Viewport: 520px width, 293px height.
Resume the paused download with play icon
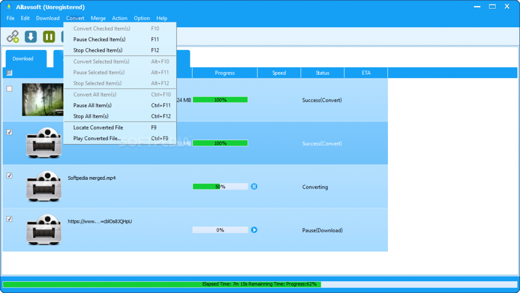click(254, 230)
